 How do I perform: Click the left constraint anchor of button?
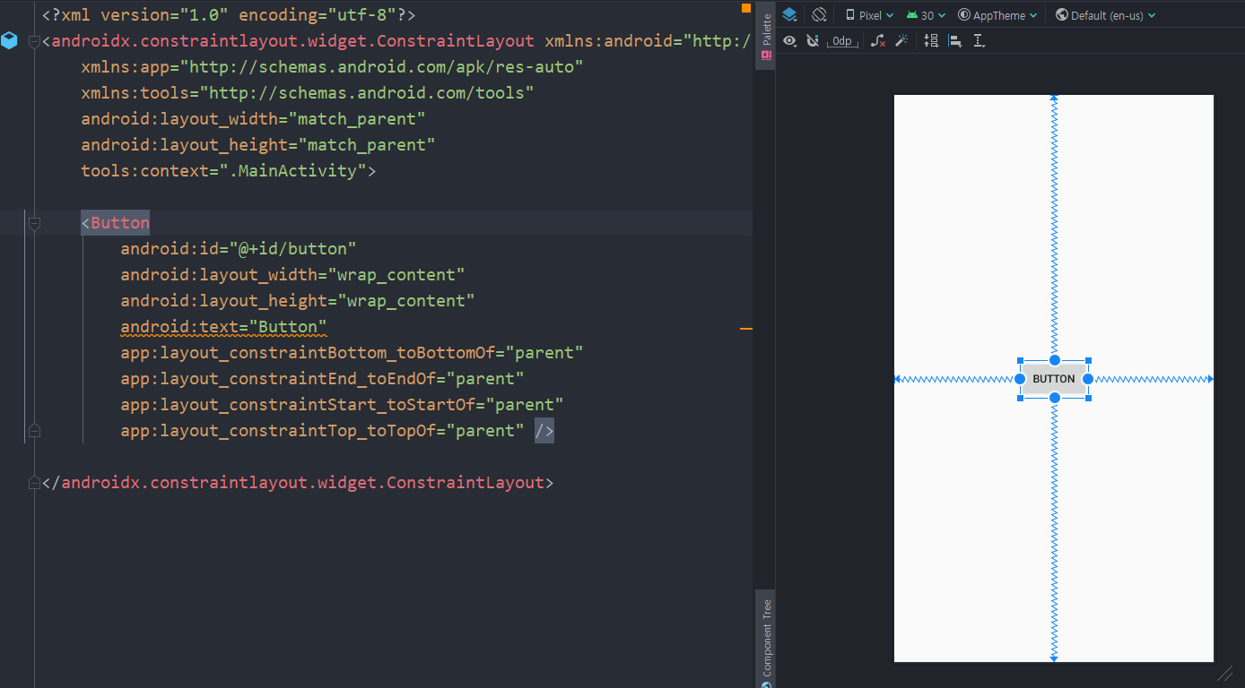coord(1020,379)
